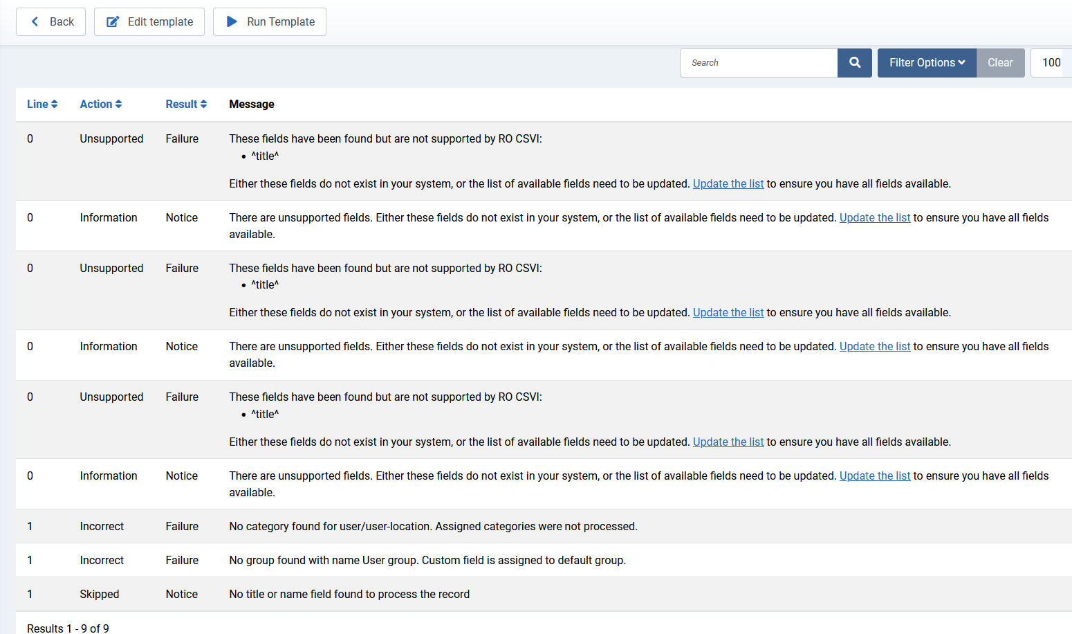1072x634 pixels.
Task: Sort by Line column arrows
Action: pyautogui.click(x=54, y=105)
